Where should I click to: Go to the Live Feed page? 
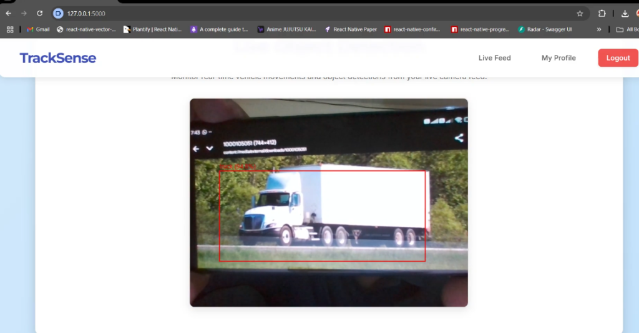[x=494, y=58]
